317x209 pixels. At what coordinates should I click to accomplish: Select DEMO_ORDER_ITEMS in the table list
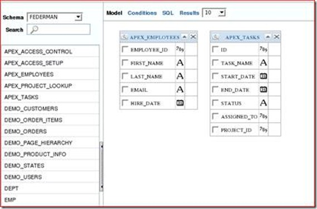click(x=50, y=120)
